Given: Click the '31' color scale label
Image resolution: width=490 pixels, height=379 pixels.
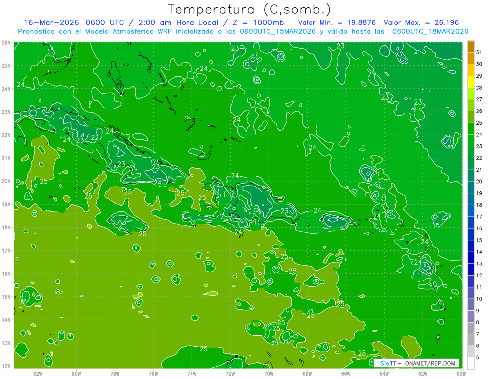Looking at the screenshot, I should [x=479, y=52].
